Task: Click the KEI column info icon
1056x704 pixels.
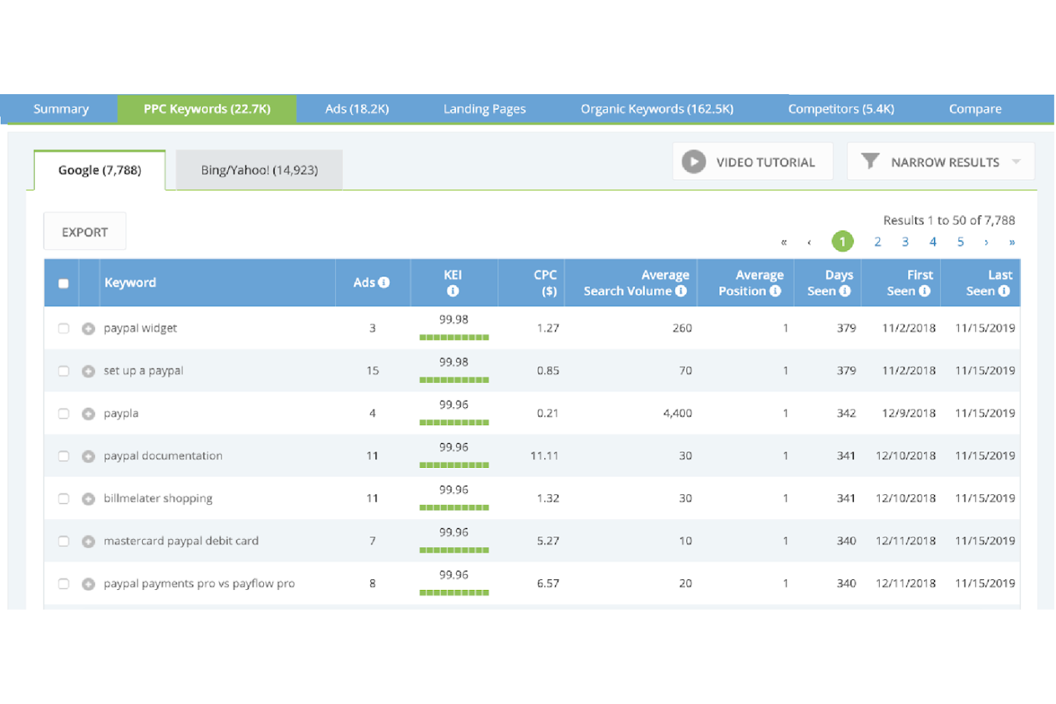Action: click(x=452, y=291)
